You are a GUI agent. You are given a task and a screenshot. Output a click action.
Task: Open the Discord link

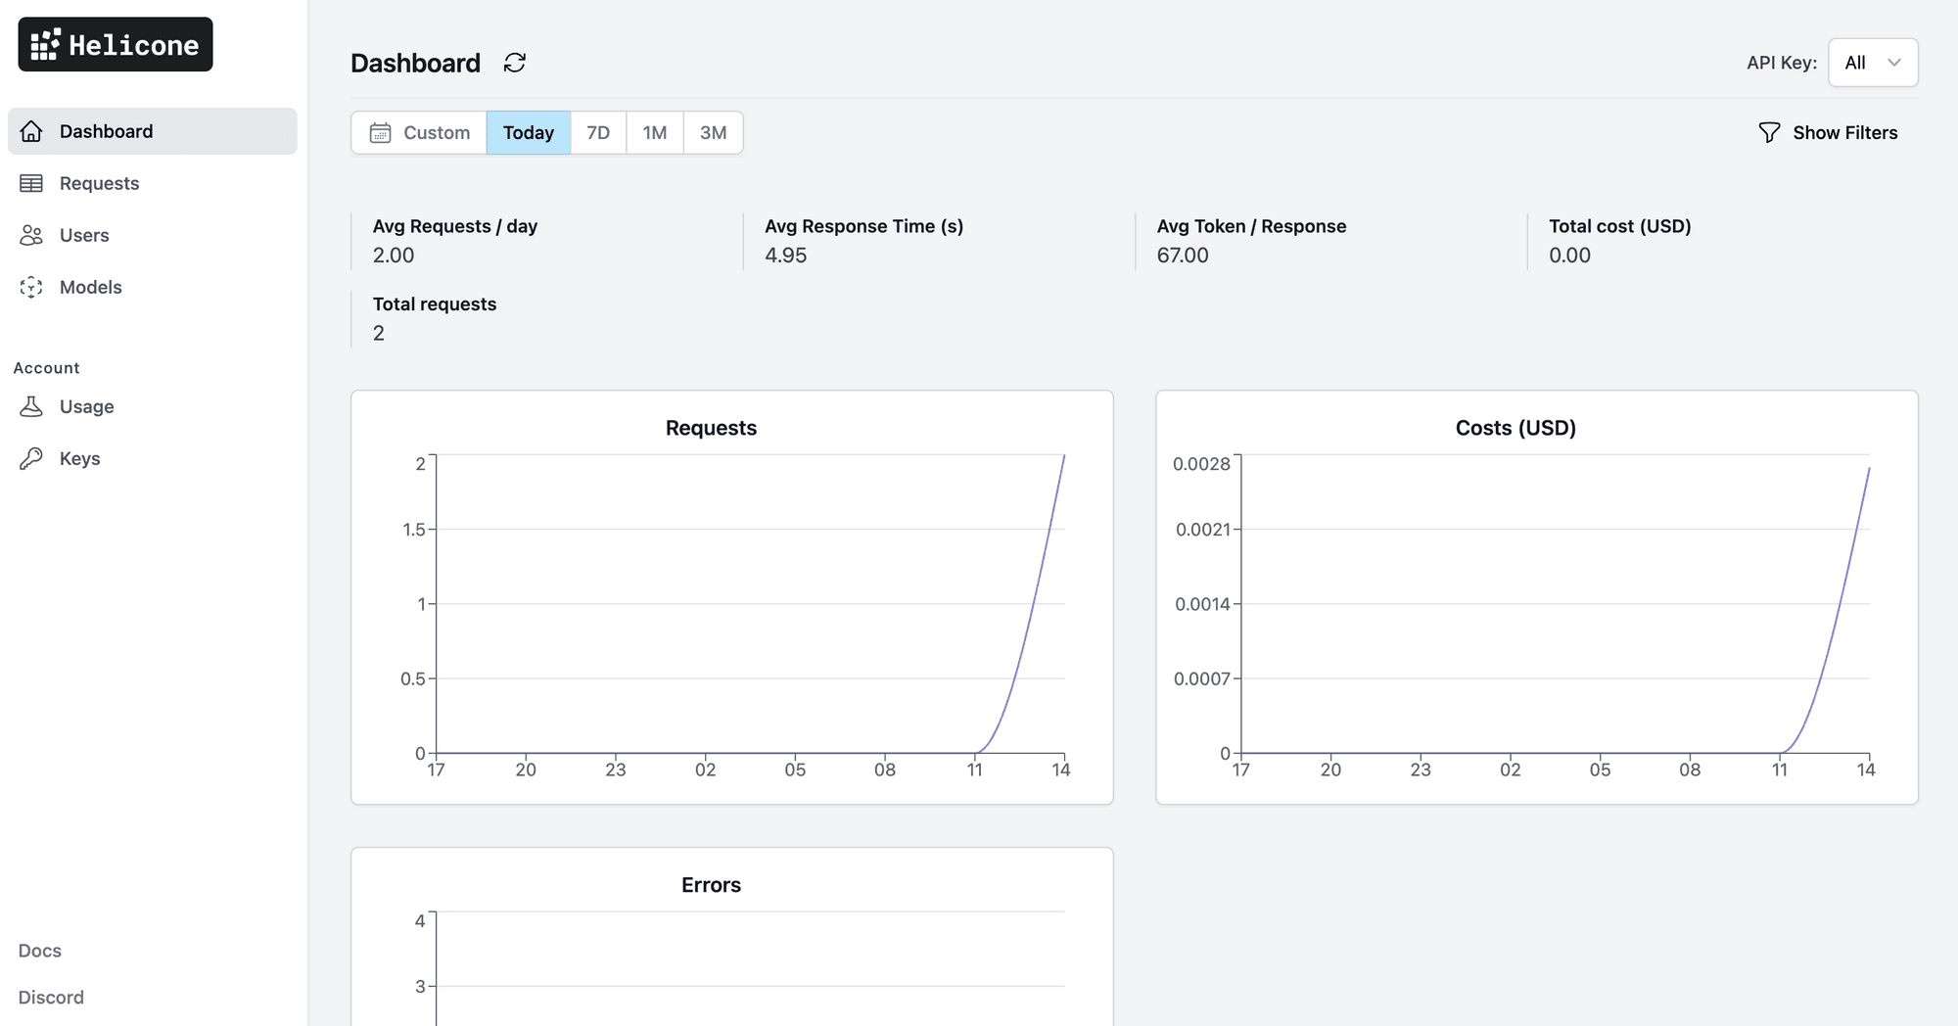point(50,997)
